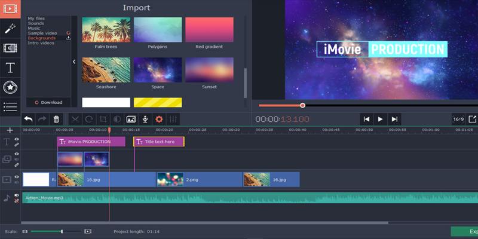Select the 2.png clip on the timeline
Image resolution: width=478 pixels, height=239 pixels.
200,180
